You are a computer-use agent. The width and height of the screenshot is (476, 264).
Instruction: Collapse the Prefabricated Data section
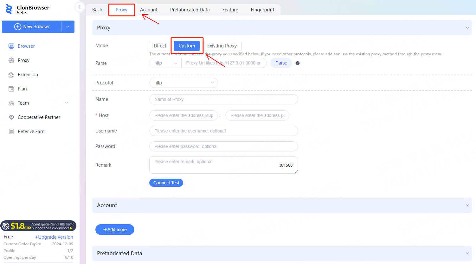tap(467, 253)
